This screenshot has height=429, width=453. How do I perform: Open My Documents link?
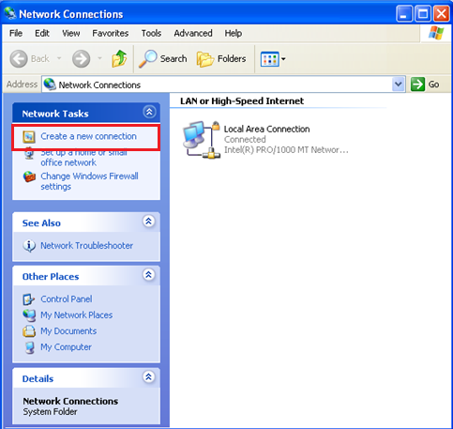pos(68,331)
